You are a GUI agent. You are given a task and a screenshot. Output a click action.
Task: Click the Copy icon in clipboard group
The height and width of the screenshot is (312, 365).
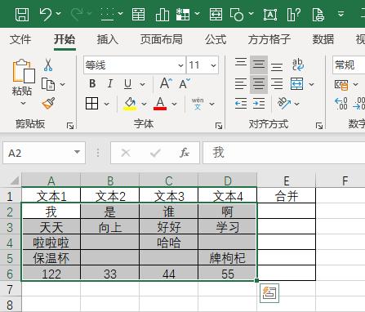(x=48, y=84)
